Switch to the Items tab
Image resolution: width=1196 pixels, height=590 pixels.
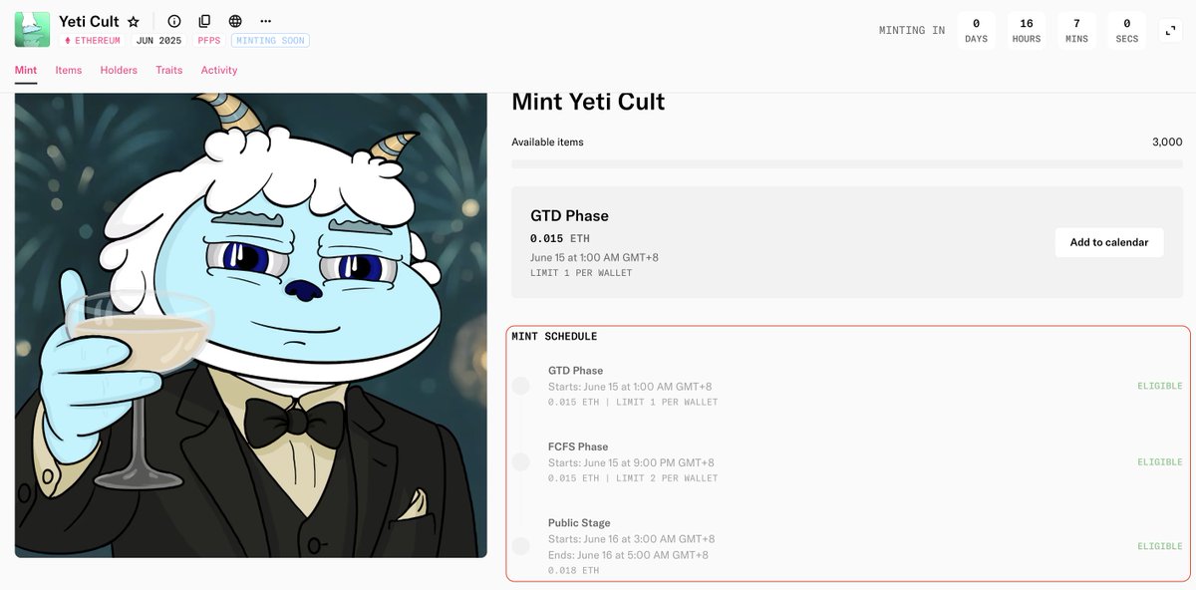[x=69, y=70]
